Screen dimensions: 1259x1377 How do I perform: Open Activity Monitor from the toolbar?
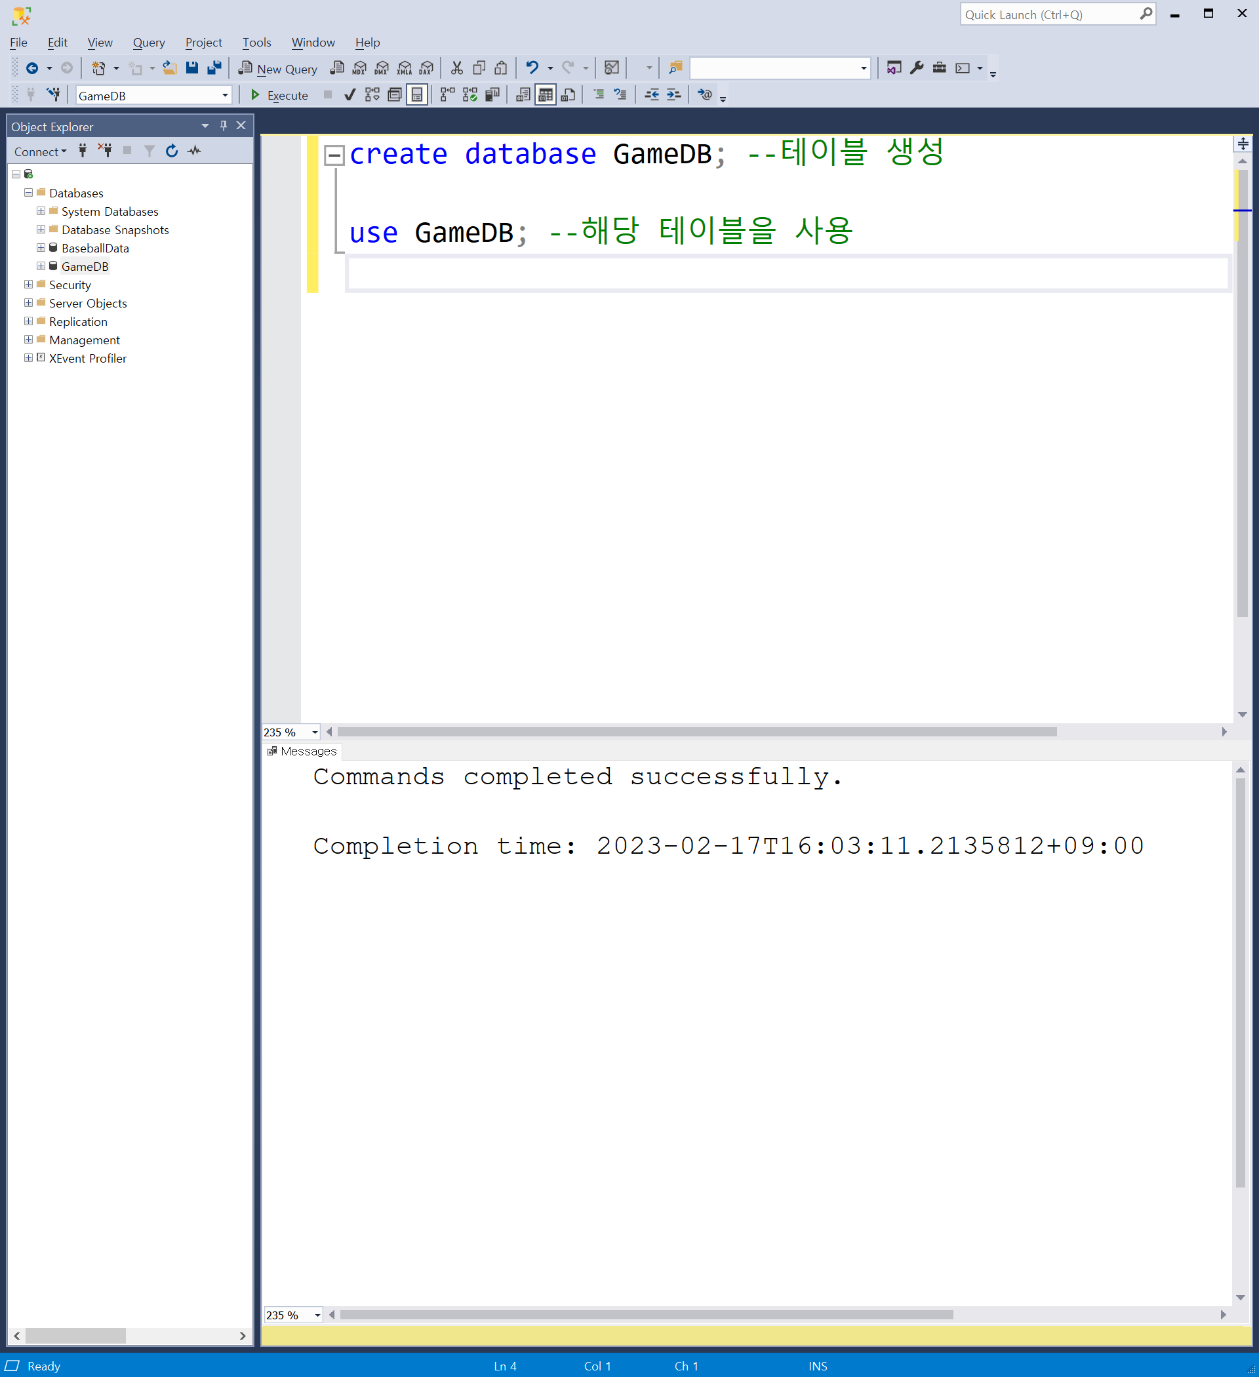(612, 68)
